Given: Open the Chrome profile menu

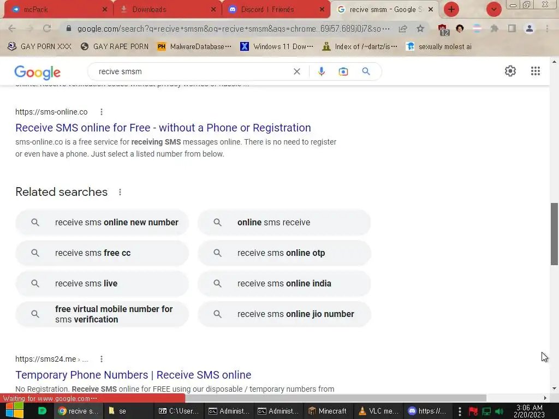Looking at the screenshot, I should 530,28.
